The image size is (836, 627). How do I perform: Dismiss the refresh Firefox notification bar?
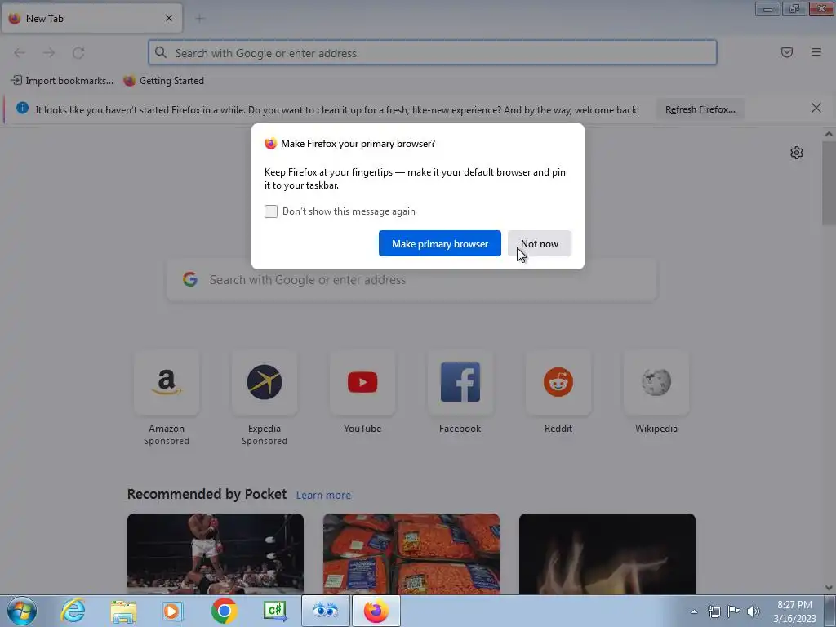816,109
